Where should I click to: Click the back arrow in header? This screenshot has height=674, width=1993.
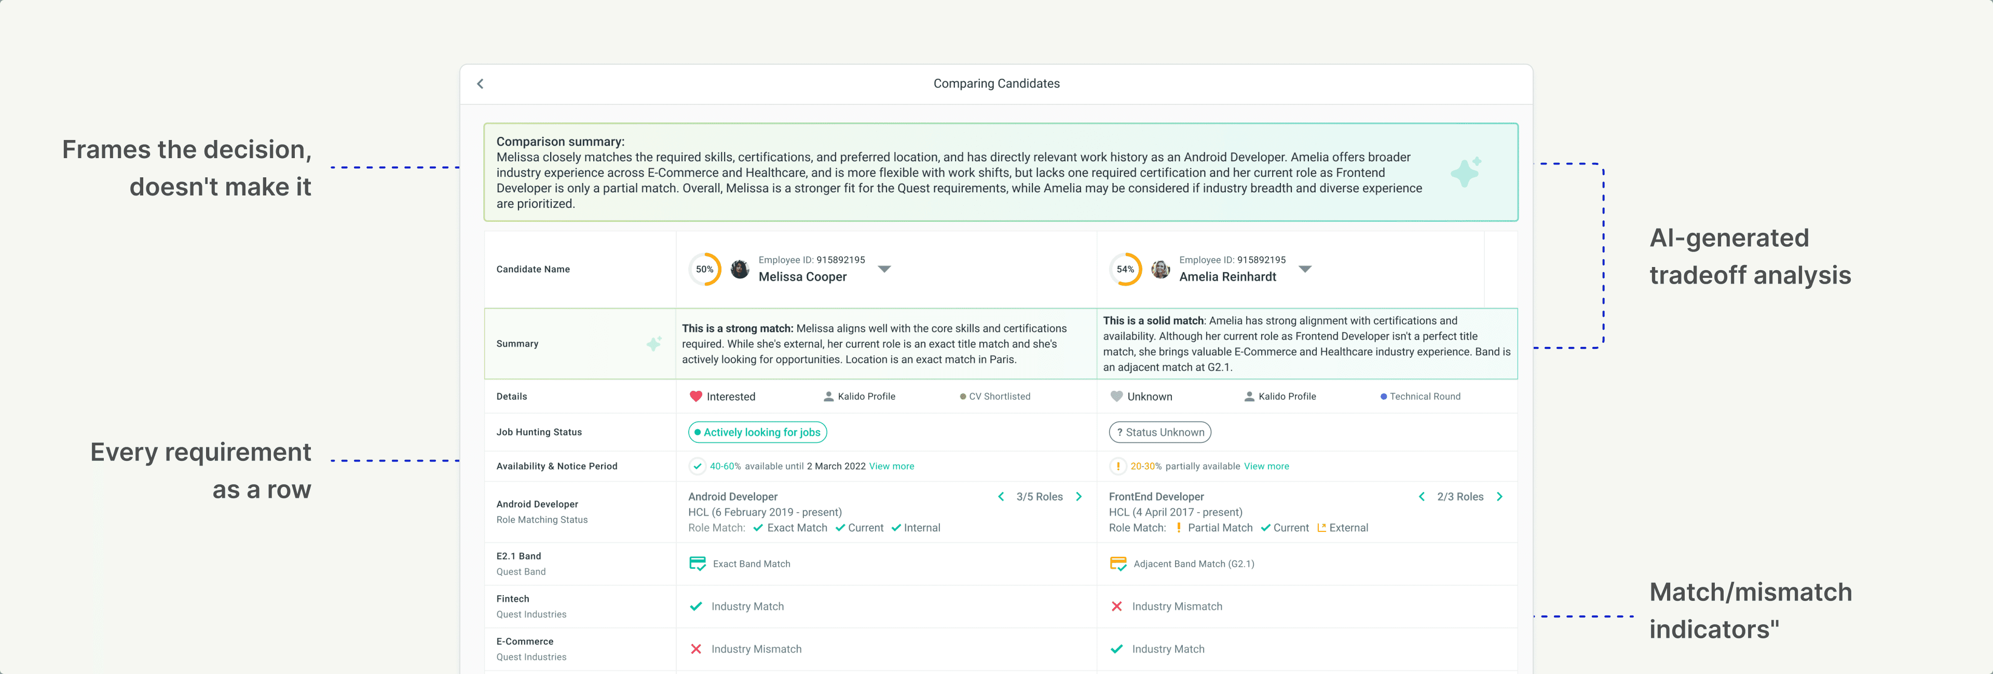(x=481, y=83)
